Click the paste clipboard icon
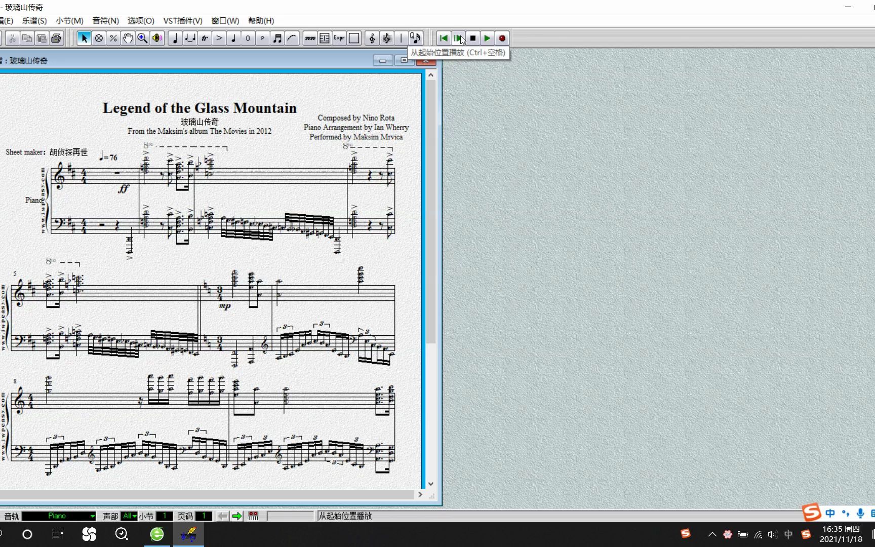Image resolution: width=875 pixels, height=547 pixels. 42,38
